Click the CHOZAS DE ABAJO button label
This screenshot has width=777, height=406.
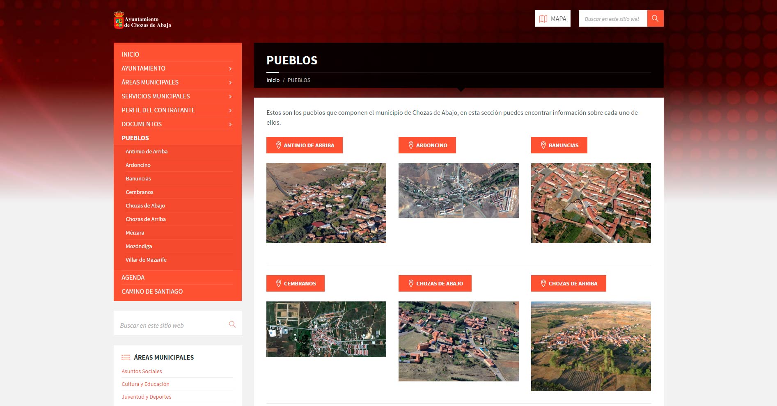tap(440, 283)
